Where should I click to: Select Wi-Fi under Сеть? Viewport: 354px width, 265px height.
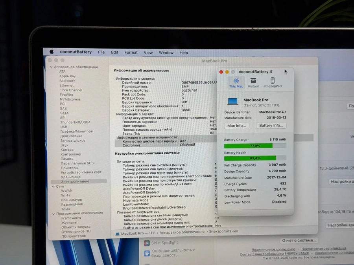pos(65,195)
